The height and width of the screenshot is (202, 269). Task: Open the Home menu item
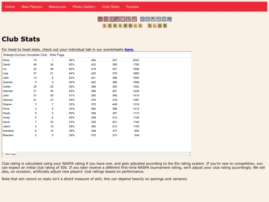pyautogui.click(x=10, y=7)
